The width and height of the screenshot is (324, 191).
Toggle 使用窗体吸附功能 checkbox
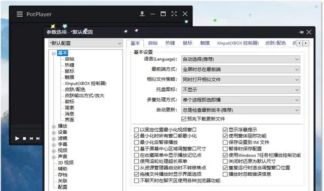(225, 136)
